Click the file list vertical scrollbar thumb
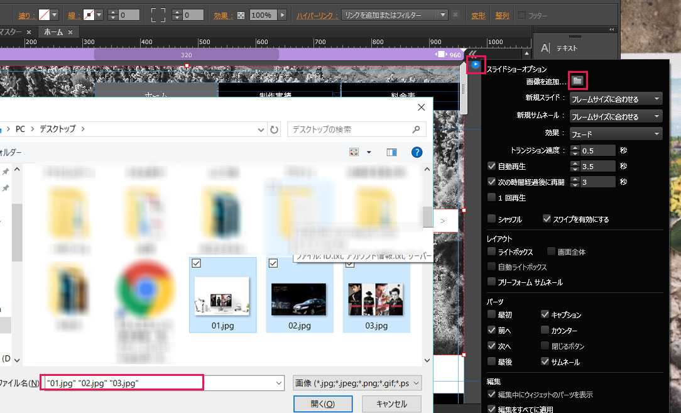 point(427,216)
